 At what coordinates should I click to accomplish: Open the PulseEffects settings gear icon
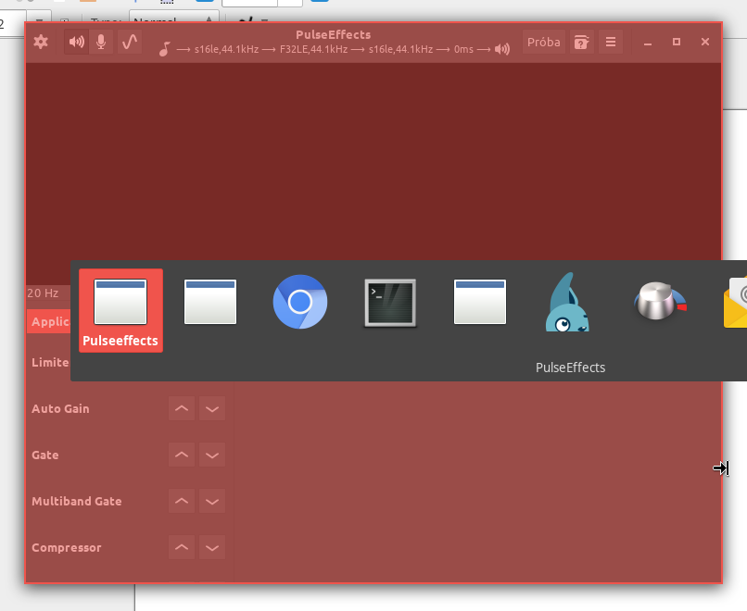(41, 42)
